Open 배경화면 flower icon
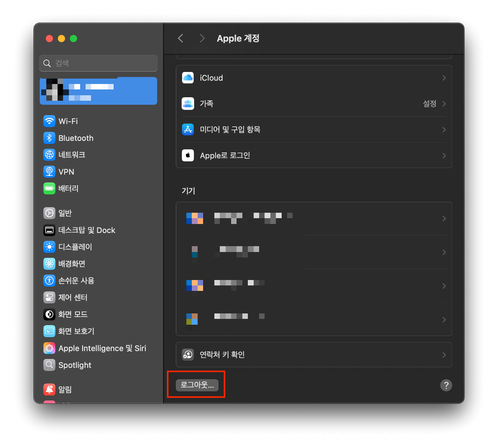The width and height of the screenshot is (498, 448). (x=49, y=264)
